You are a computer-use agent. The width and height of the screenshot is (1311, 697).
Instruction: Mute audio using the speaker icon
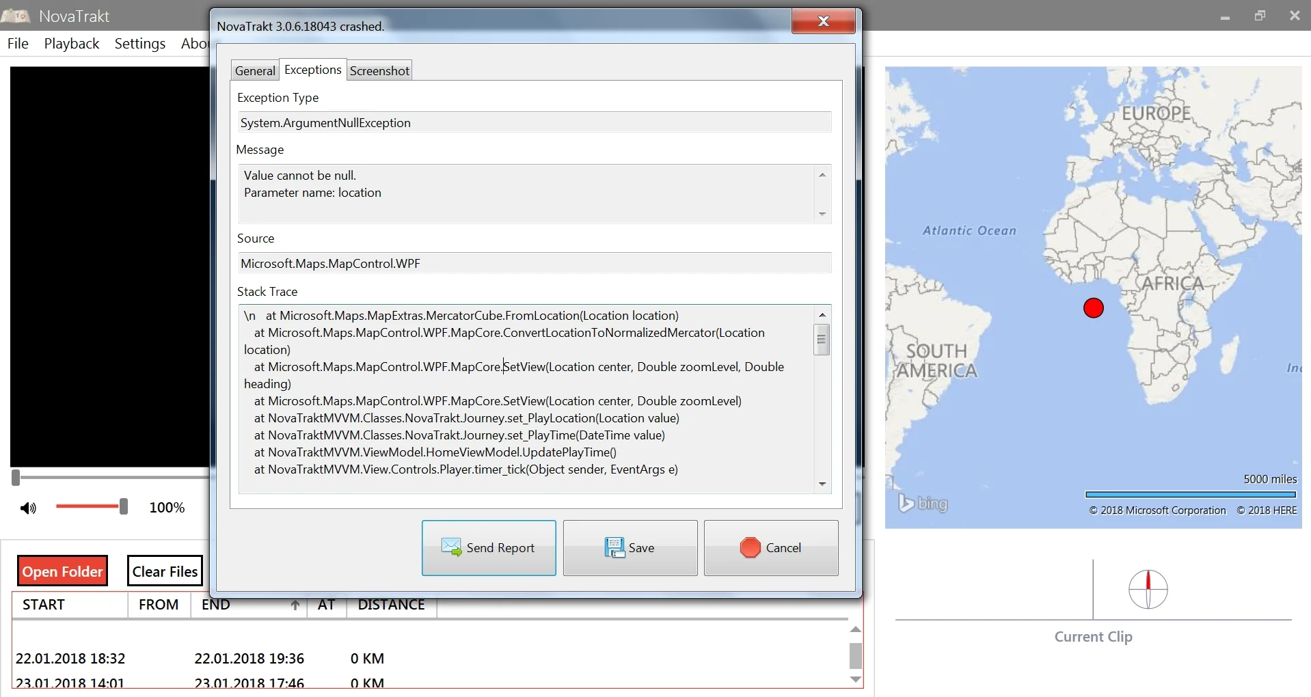pyautogui.click(x=28, y=508)
